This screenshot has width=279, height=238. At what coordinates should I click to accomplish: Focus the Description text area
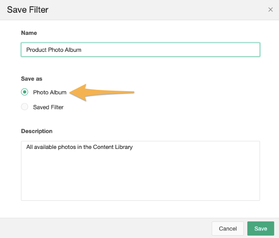140,171
